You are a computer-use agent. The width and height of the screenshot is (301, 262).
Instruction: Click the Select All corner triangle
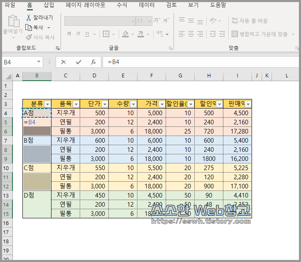(x=8, y=77)
